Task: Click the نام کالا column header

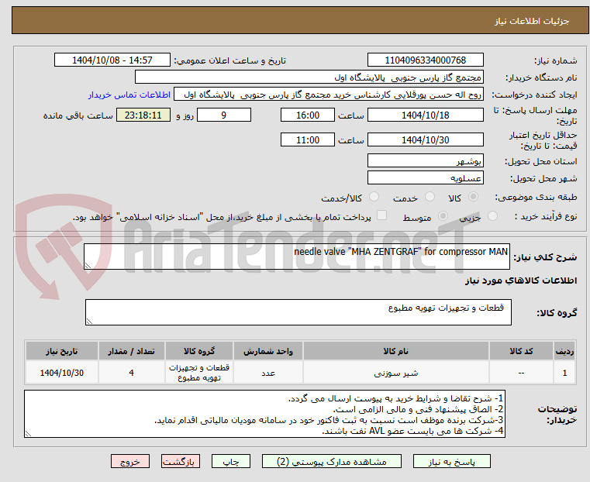Action: click(x=396, y=351)
